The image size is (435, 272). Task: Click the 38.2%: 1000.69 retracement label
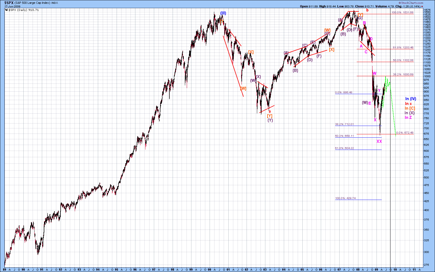pos(403,75)
